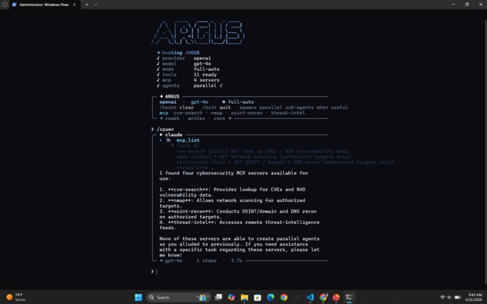Click the ARGUS ASCII art logo
This screenshot has width=487, height=304.
click(198, 33)
